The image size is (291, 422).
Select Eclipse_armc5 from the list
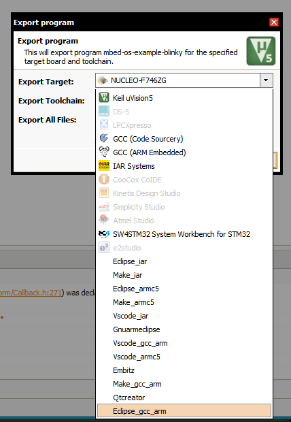coord(184,289)
